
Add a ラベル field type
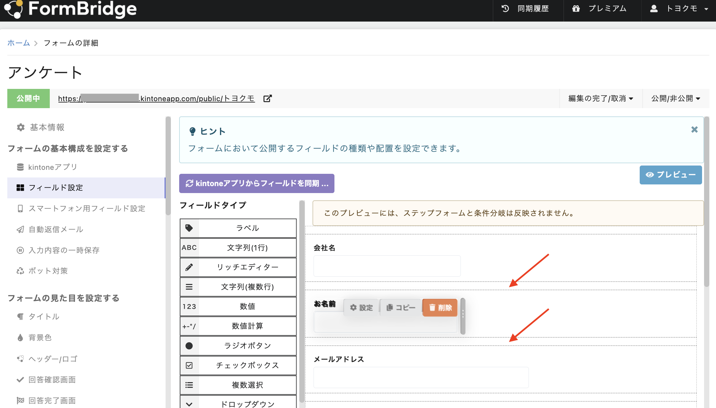[x=238, y=228]
